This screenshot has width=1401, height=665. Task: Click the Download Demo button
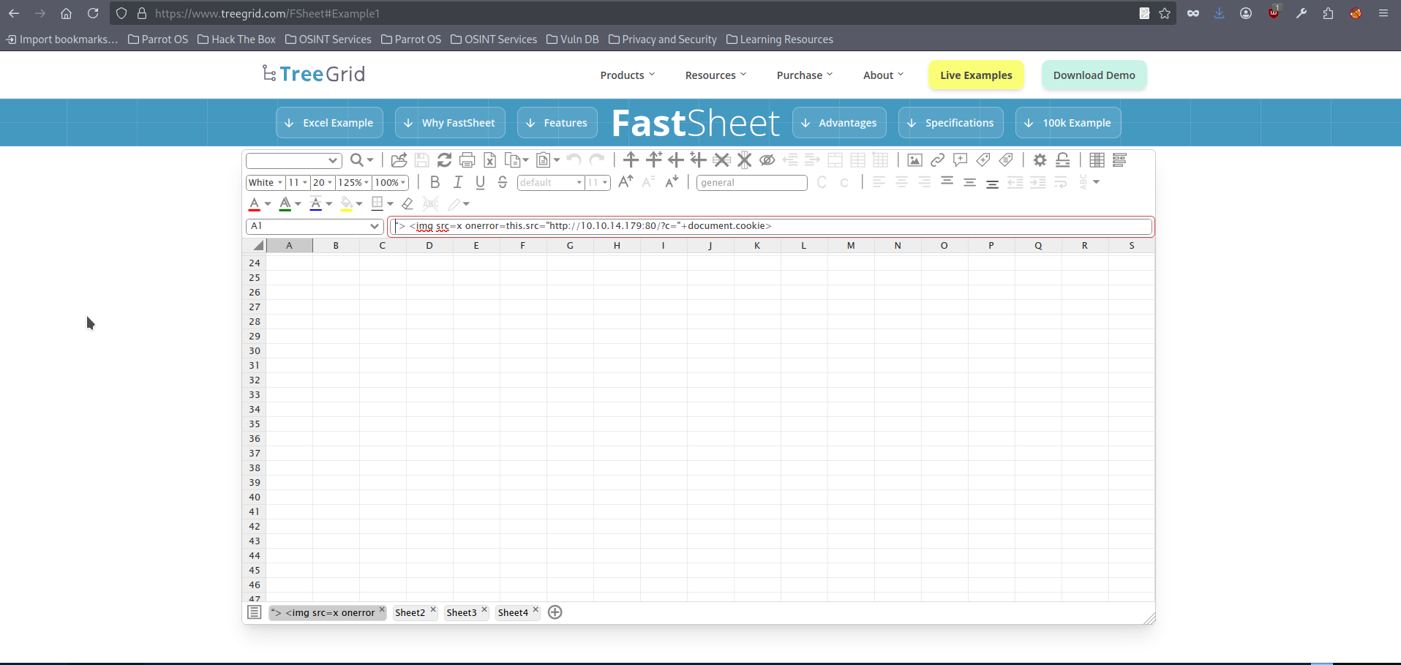pyautogui.click(x=1094, y=75)
